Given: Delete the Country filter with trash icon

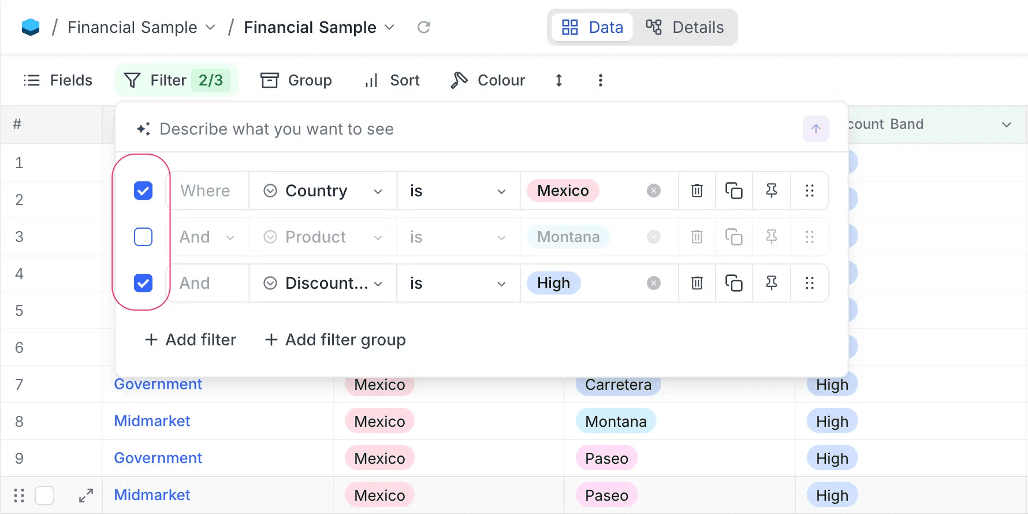Looking at the screenshot, I should click(x=697, y=191).
